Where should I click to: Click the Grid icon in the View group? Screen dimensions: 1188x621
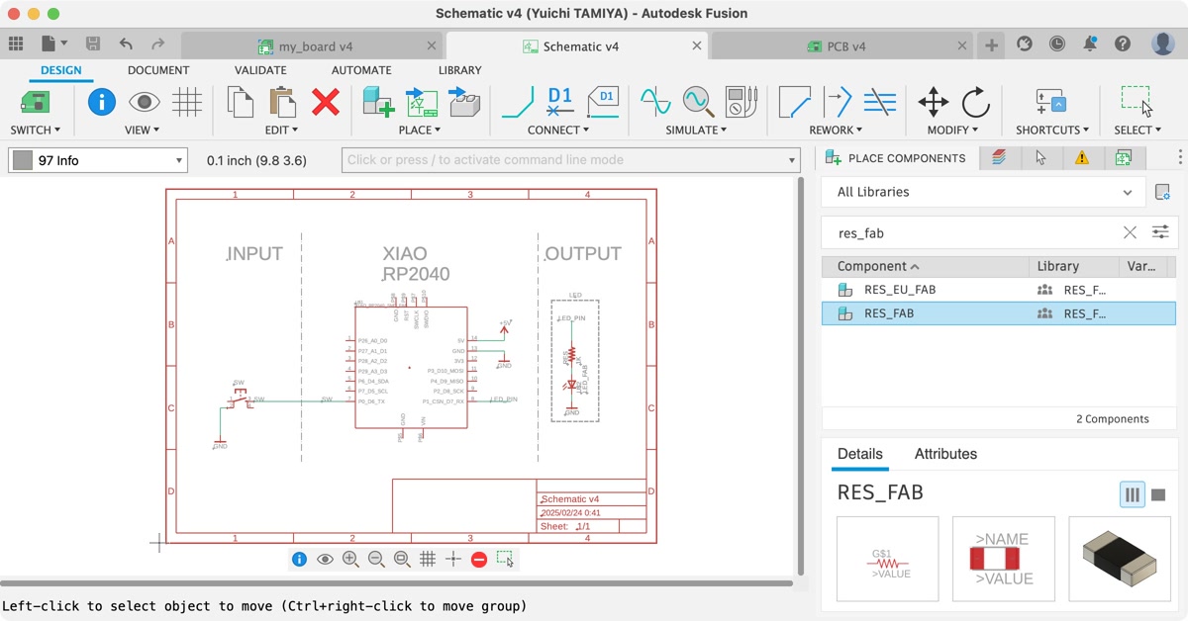pyautogui.click(x=187, y=102)
